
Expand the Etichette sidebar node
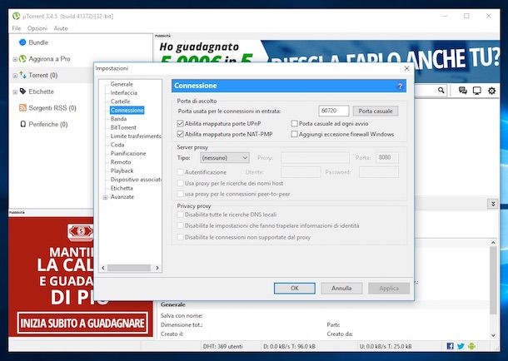point(15,92)
